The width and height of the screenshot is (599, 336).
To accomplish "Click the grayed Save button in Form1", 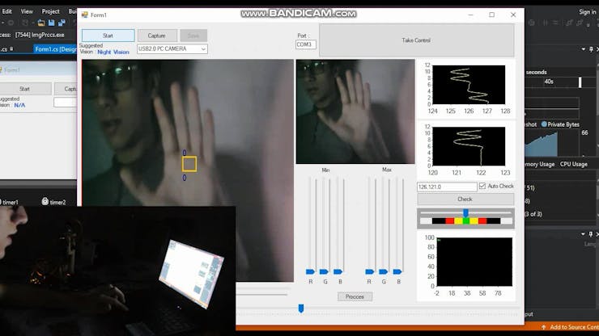I will pyautogui.click(x=193, y=36).
